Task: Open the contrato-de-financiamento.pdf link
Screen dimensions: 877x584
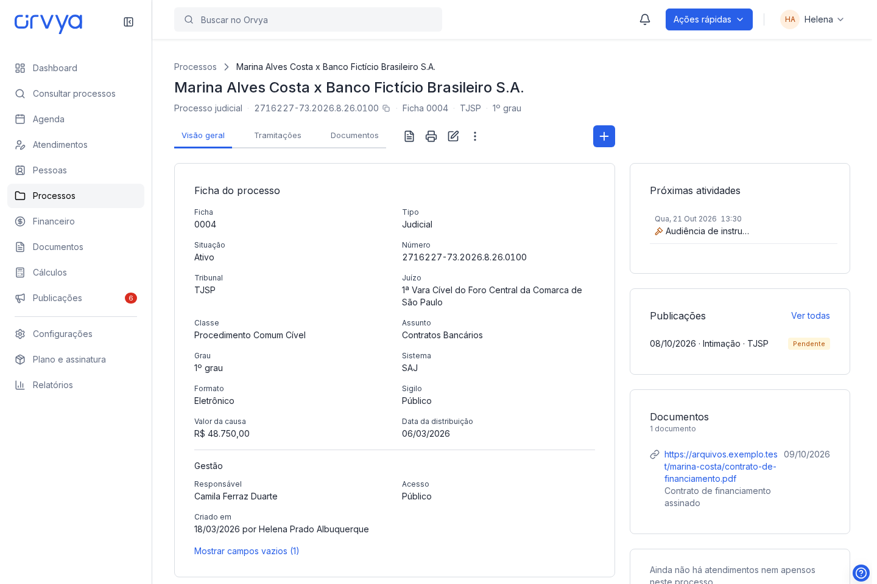Action: [720, 467]
